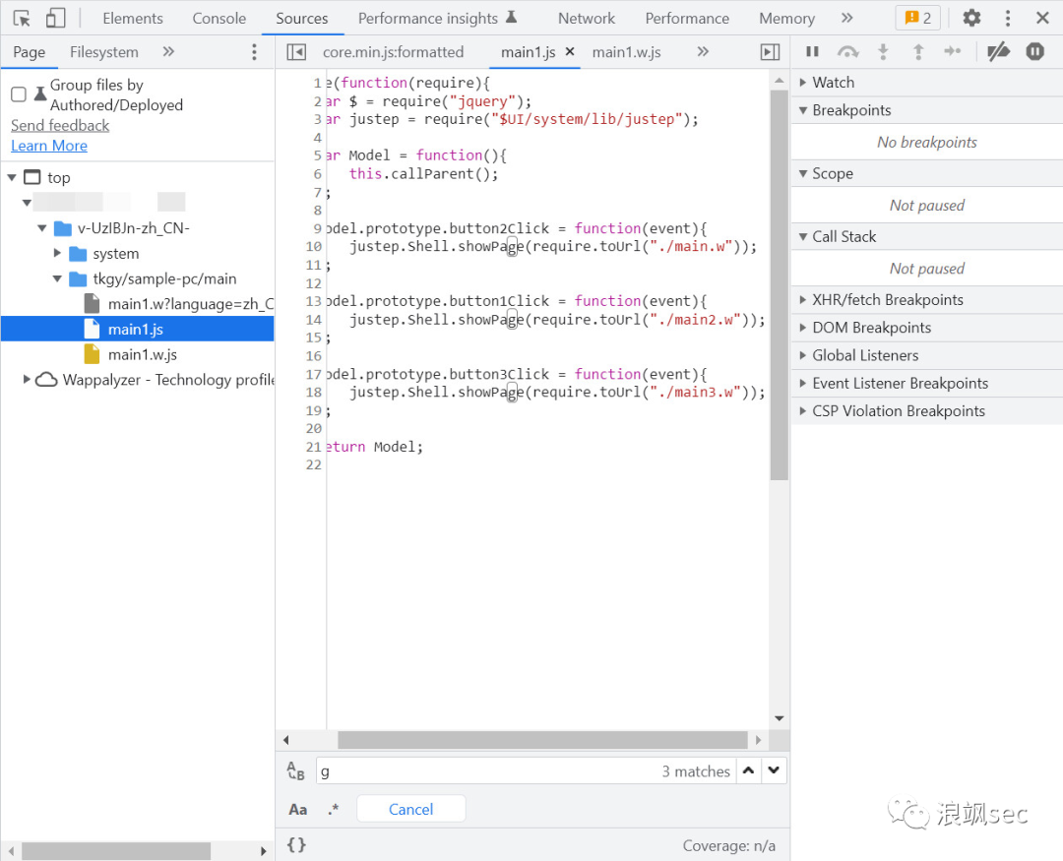This screenshot has height=861, width=1063.
Task: Toggle deactivate breakpoints icon
Action: pos(999,51)
